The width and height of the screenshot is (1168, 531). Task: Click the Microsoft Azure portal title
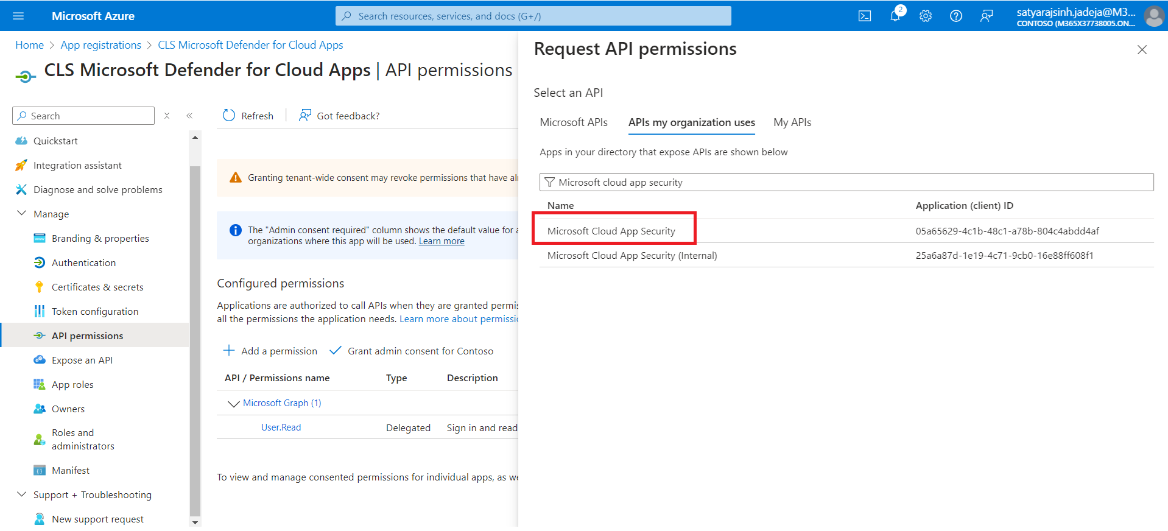point(93,16)
